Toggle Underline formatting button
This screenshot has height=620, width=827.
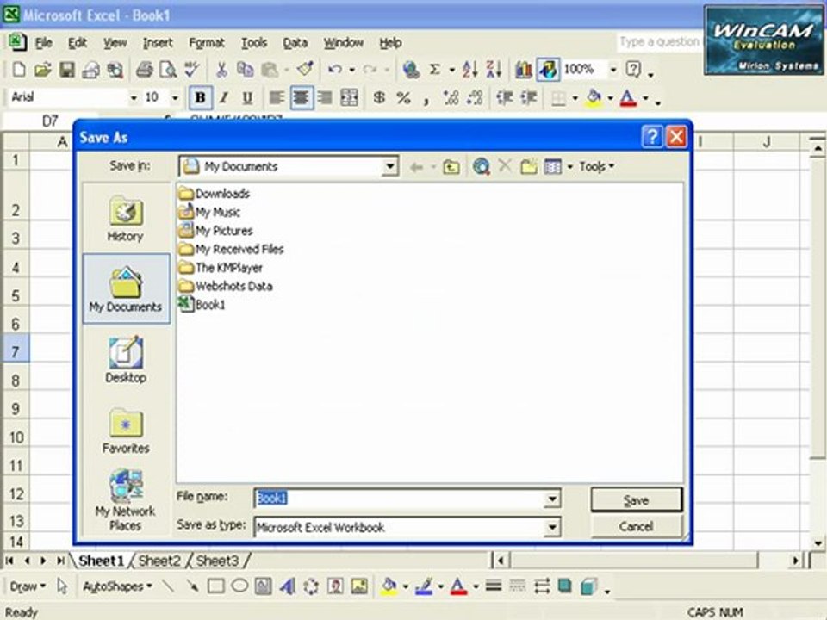point(247,97)
